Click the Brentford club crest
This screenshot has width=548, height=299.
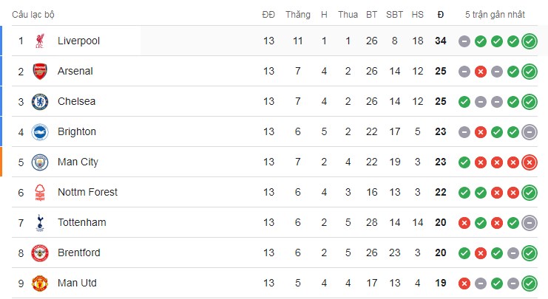[x=39, y=253]
